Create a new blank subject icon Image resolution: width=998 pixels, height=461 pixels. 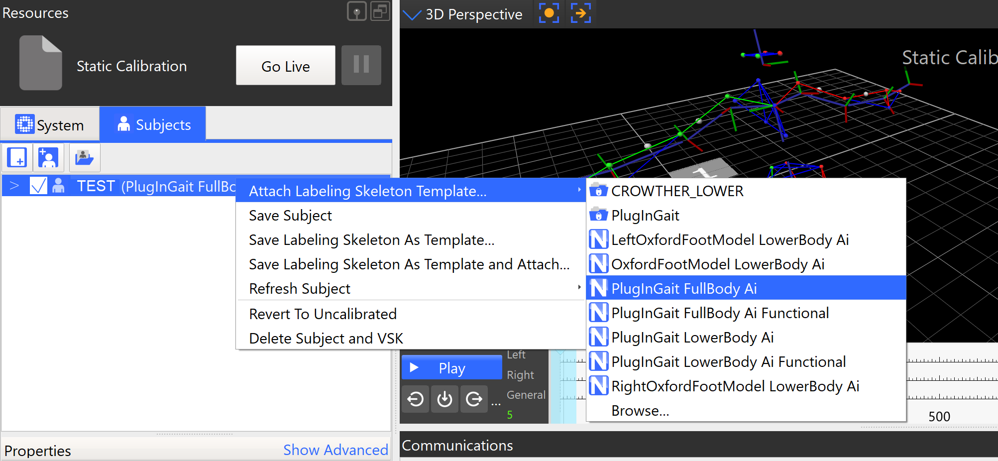pyautogui.click(x=17, y=158)
